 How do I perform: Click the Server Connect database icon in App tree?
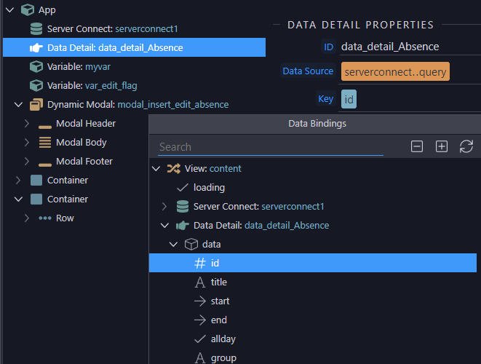pos(36,29)
